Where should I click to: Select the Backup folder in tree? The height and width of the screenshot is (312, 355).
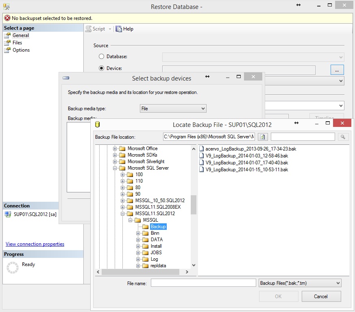[x=158, y=227]
